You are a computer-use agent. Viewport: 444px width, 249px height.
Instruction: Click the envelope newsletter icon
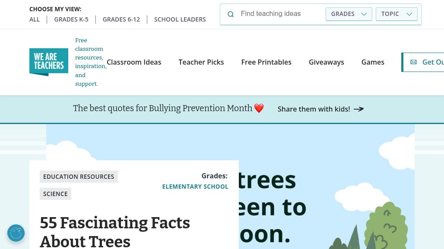413,62
